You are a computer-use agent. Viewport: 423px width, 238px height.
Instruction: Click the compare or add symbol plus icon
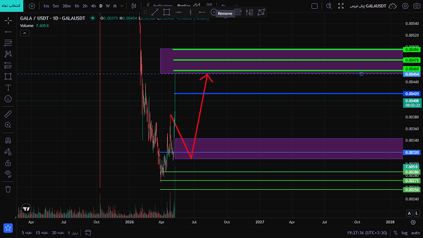pos(32,6)
